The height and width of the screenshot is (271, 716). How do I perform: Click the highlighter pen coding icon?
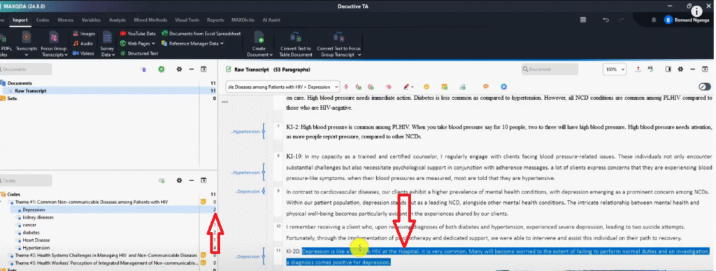coord(406,86)
